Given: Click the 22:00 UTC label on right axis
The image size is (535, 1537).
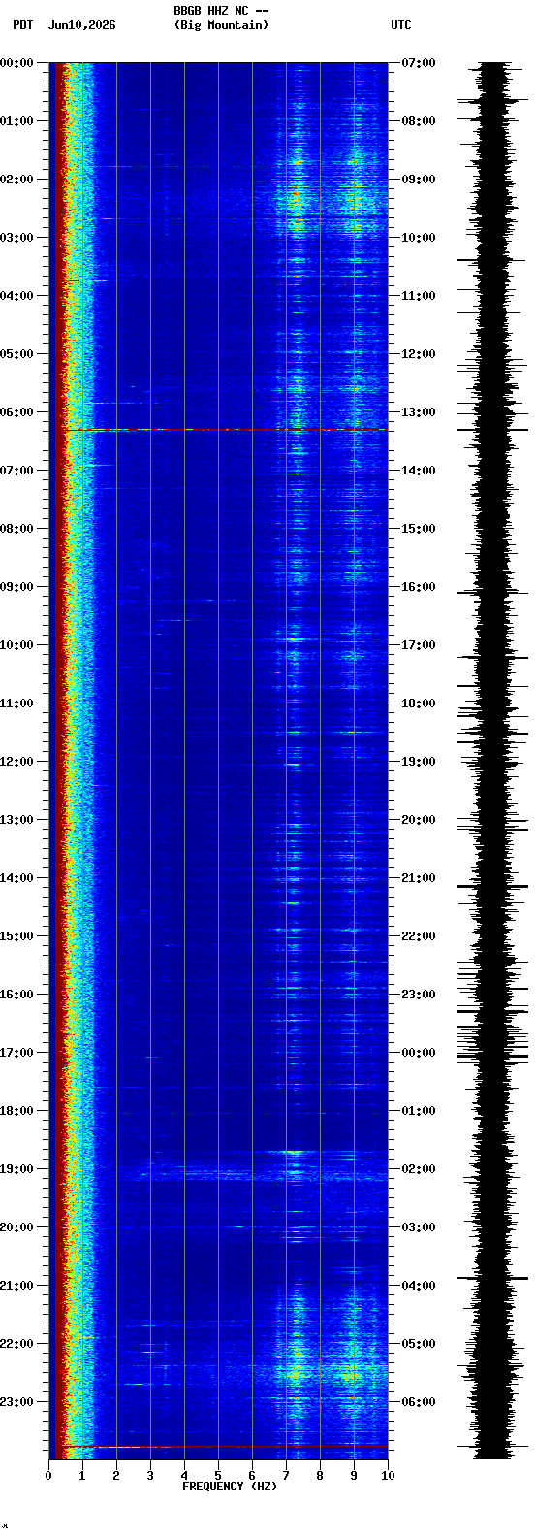Looking at the screenshot, I should click(419, 936).
